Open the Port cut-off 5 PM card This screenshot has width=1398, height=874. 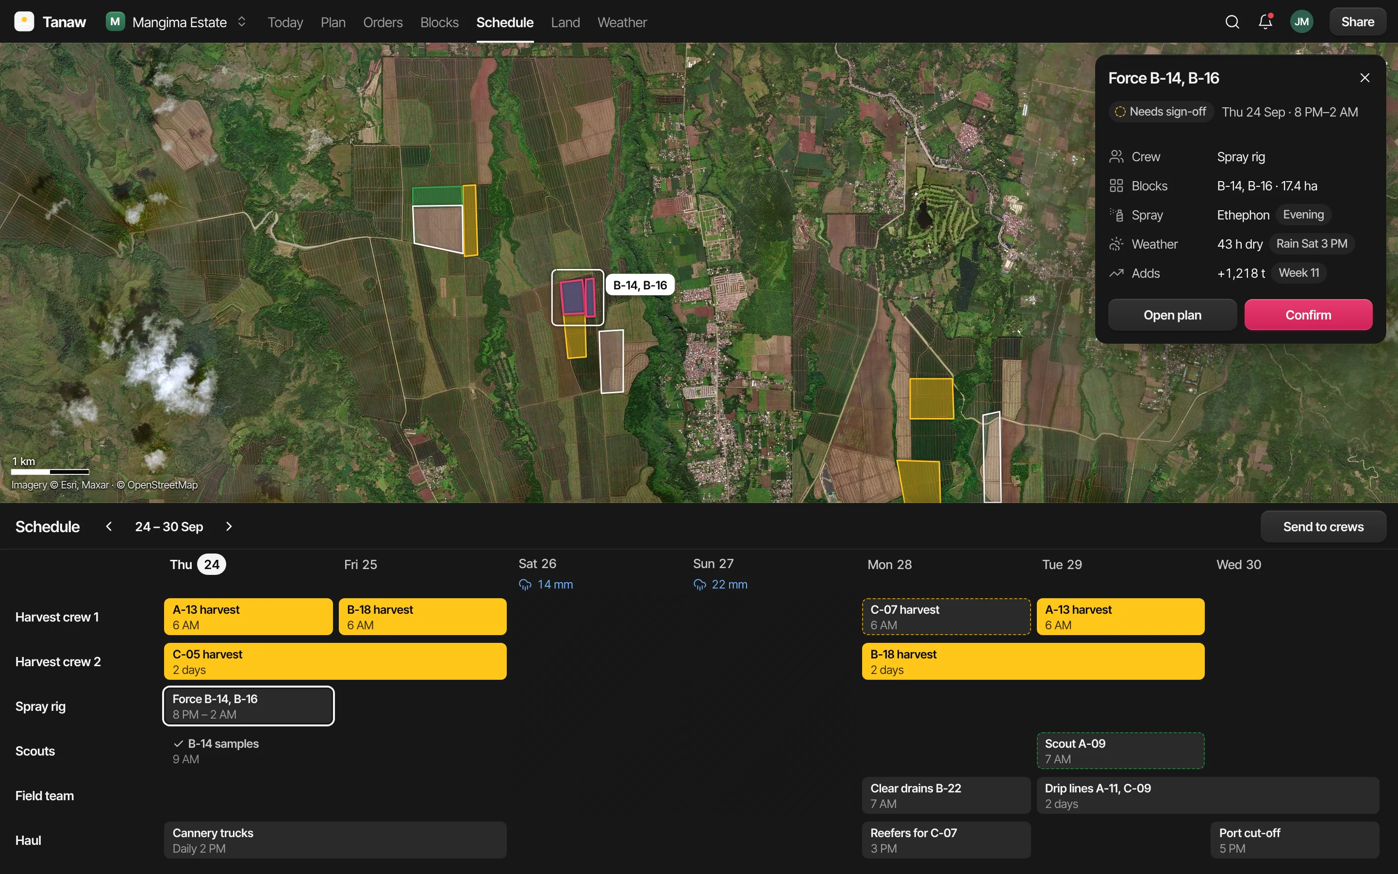[x=1295, y=840]
